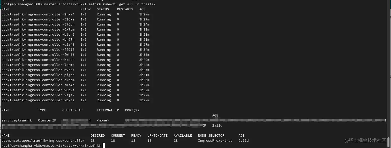The height and width of the screenshot is (148, 391).
Task: Click pod traefik-ingress-controller-lsrmz
Action: 38,65
